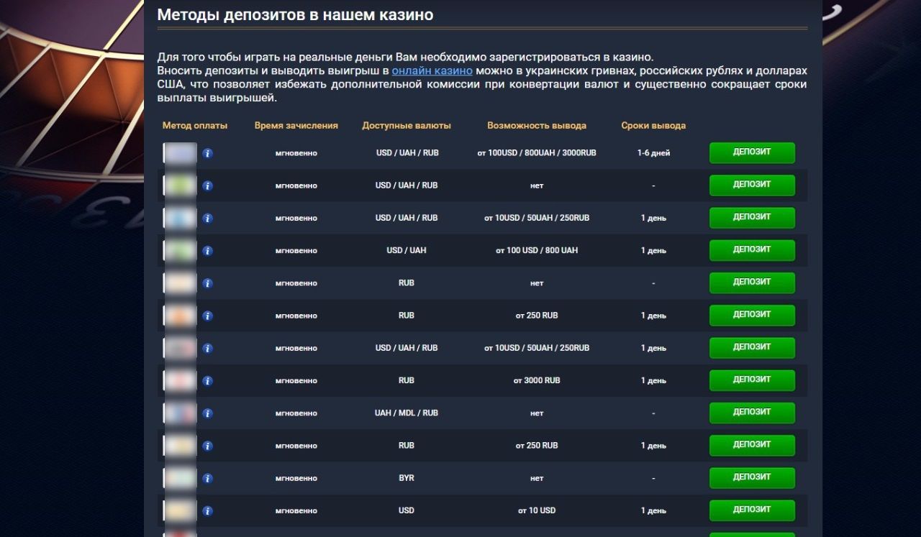Click payment logo in the 1-6 дней row
This screenshot has width=921, height=537.
(x=180, y=153)
